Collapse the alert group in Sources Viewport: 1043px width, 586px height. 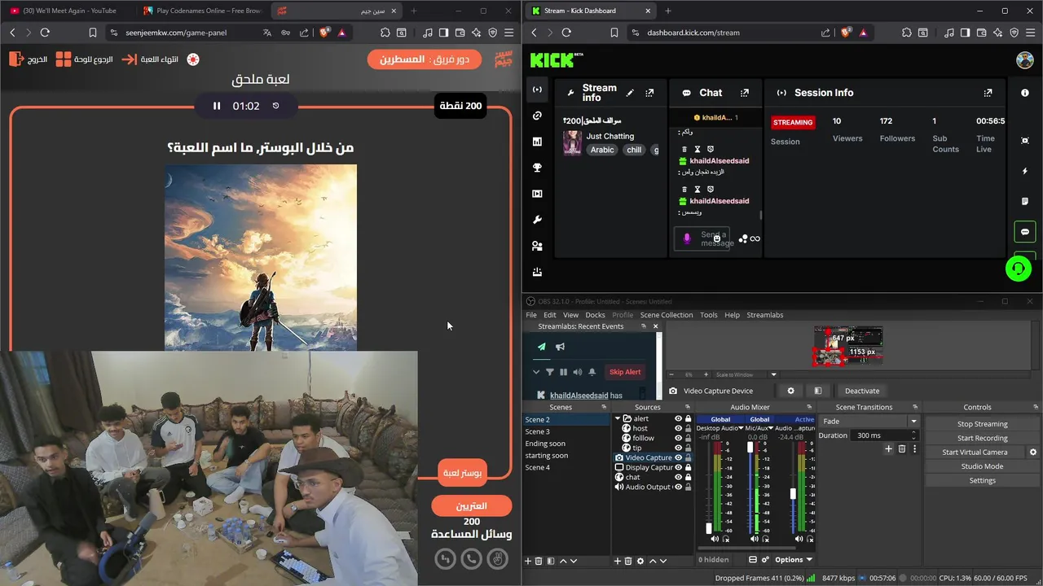tap(618, 418)
